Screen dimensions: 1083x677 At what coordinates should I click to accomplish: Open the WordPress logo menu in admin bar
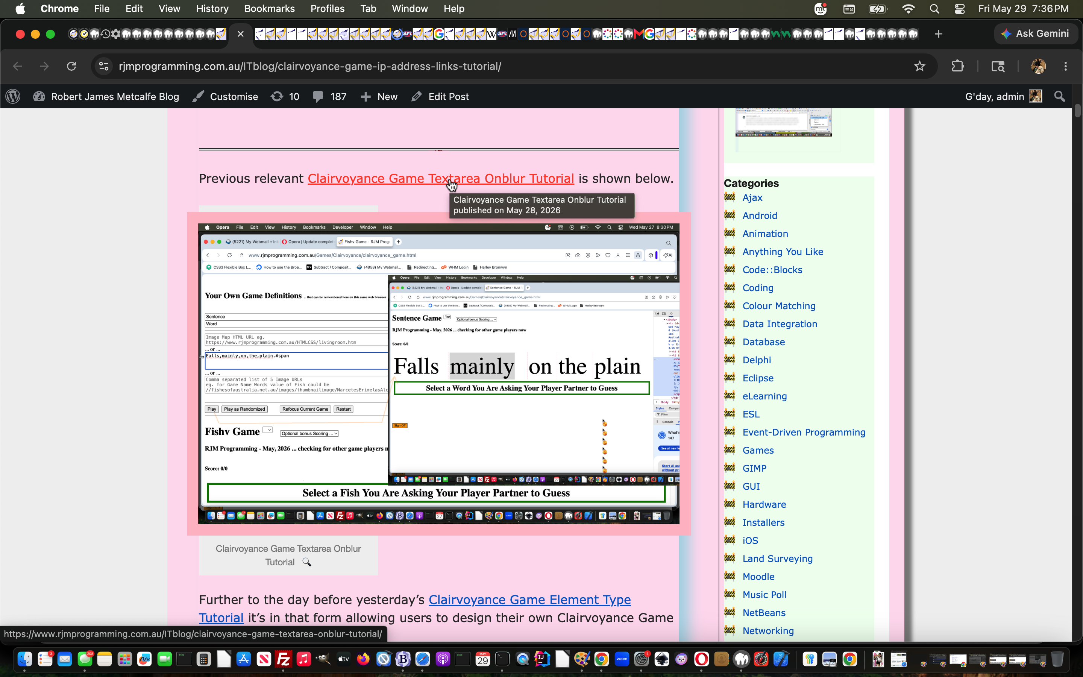pyautogui.click(x=13, y=97)
